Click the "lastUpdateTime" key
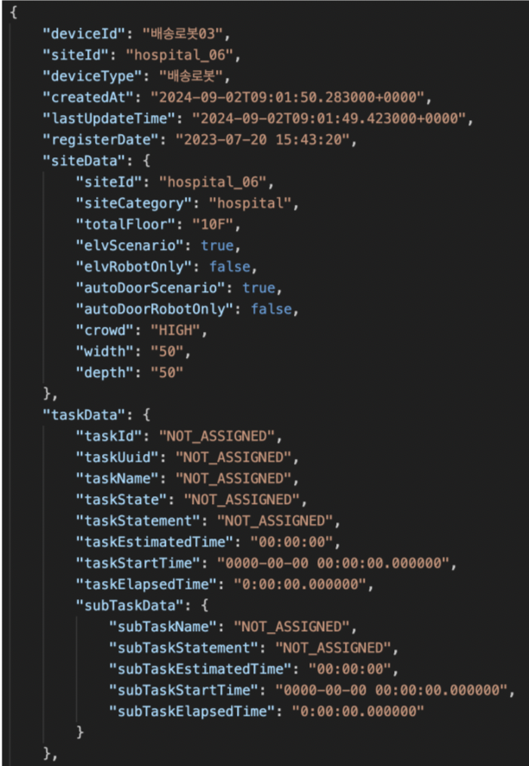 tap(109, 118)
